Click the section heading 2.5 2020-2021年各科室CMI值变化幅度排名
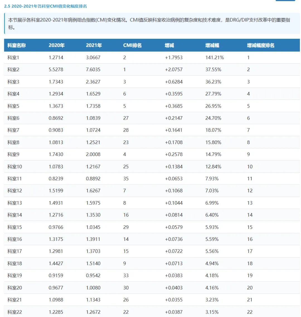 [x=45, y=6]
